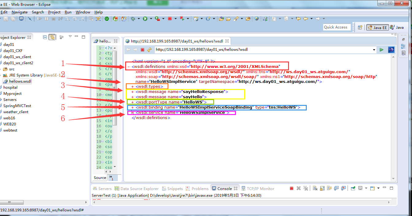Switch to the TCP/IP Monitor tab

point(258,188)
